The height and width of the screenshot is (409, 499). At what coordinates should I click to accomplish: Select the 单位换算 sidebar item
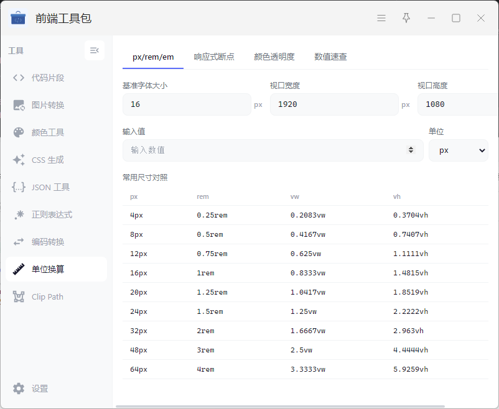point(57,269)
